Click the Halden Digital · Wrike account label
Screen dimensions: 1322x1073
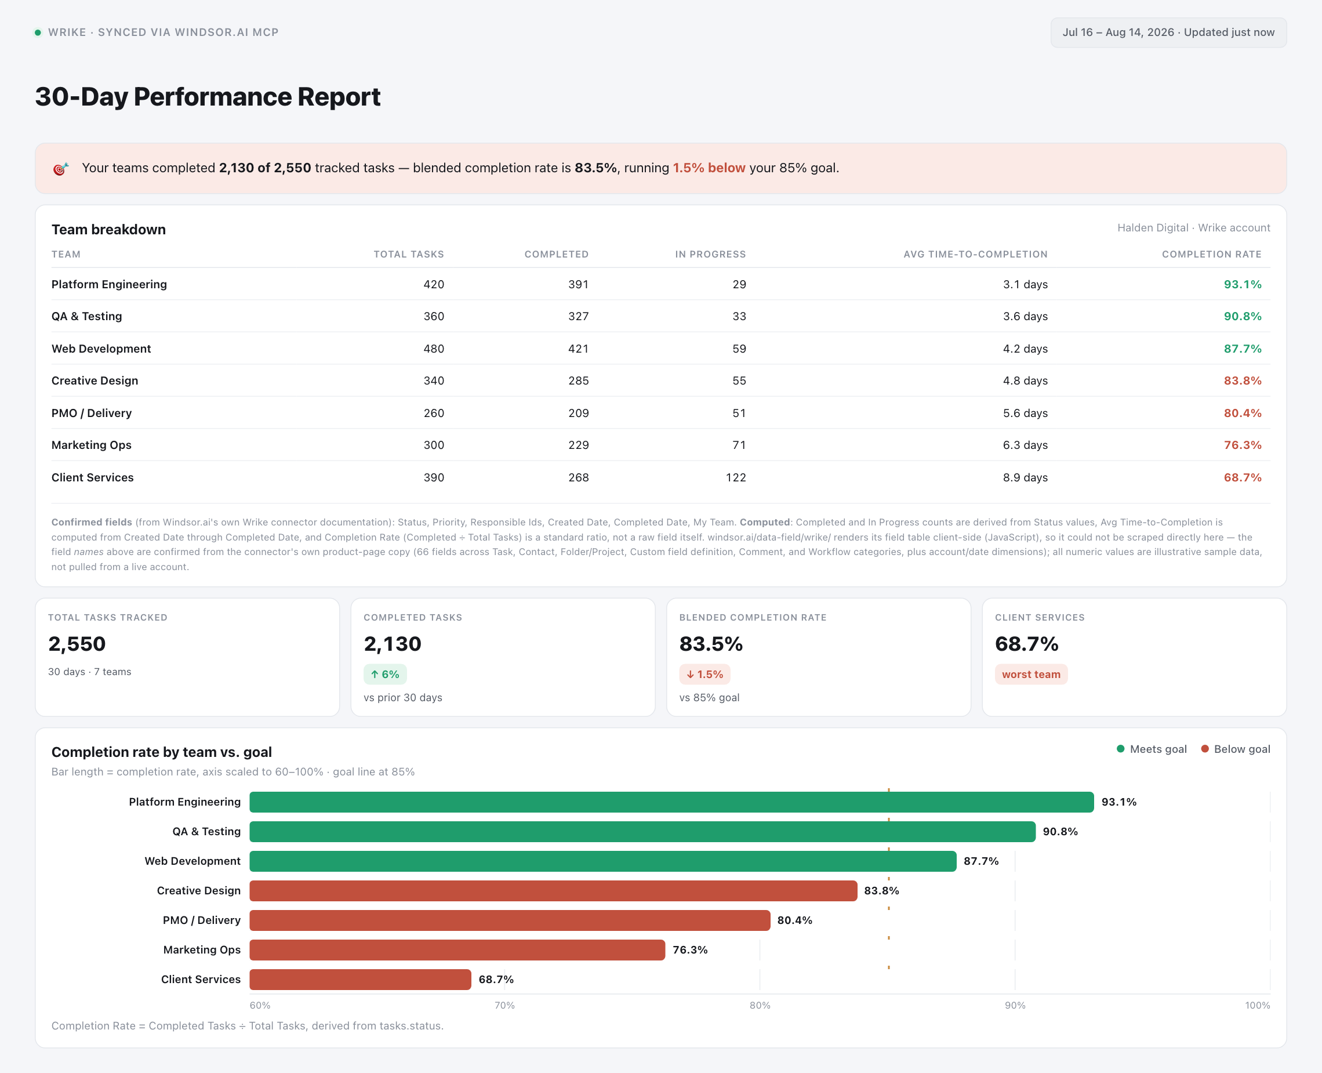[x=1193, y=228]
